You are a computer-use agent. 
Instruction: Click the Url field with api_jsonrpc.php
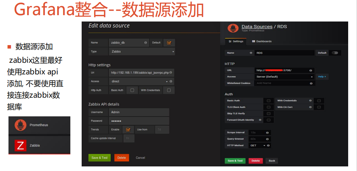coord(141,73)
